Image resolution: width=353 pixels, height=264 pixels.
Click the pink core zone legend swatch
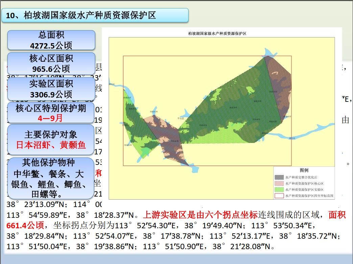tap(279, 183)
